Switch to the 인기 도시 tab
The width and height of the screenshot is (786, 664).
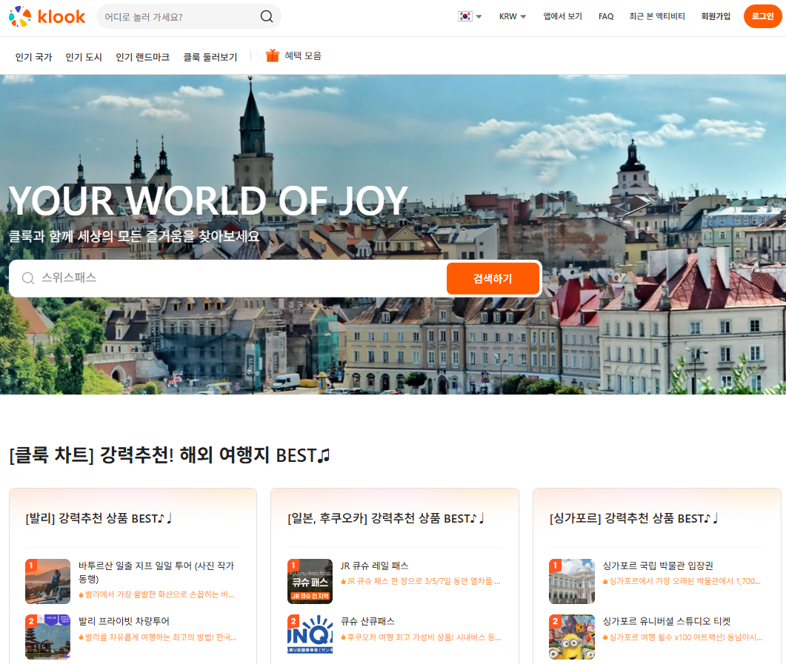[84, 56]
